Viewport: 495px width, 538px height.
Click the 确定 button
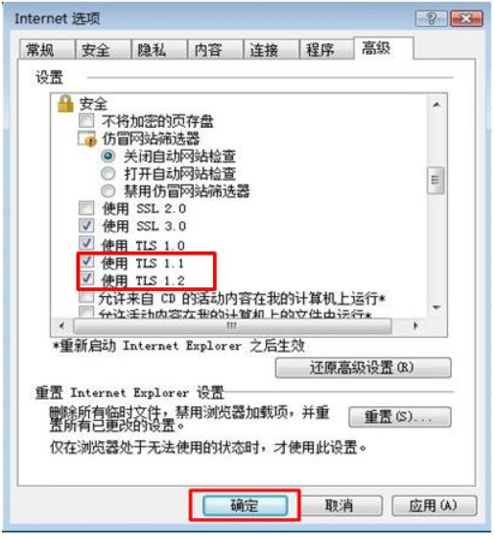pos(246,505)
